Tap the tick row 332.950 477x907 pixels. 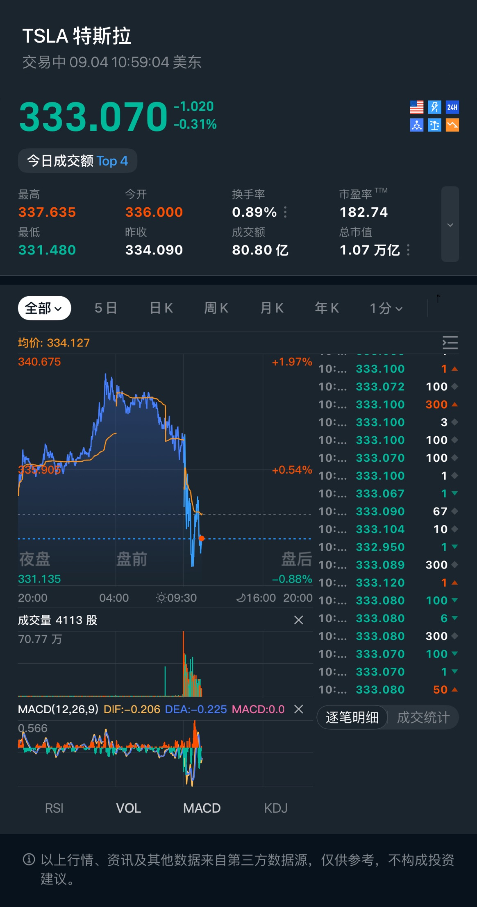point(388,547)
